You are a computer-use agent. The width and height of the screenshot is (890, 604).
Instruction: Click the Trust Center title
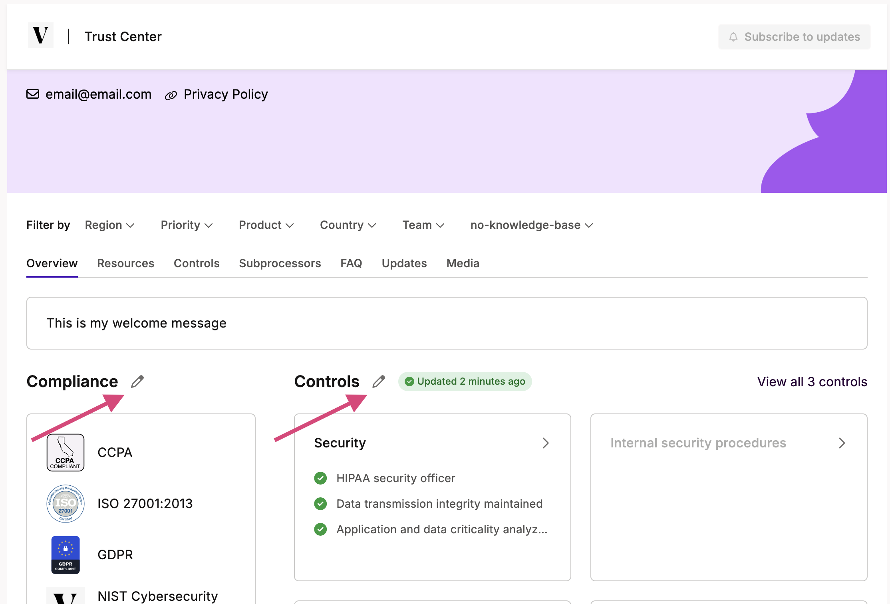point(123,37)
